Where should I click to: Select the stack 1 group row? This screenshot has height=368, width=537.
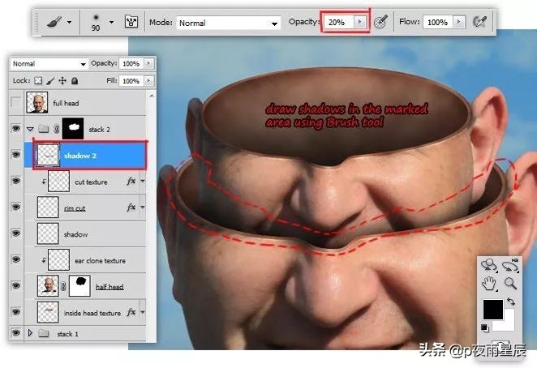pyautogui.click(x=86, y=333)
